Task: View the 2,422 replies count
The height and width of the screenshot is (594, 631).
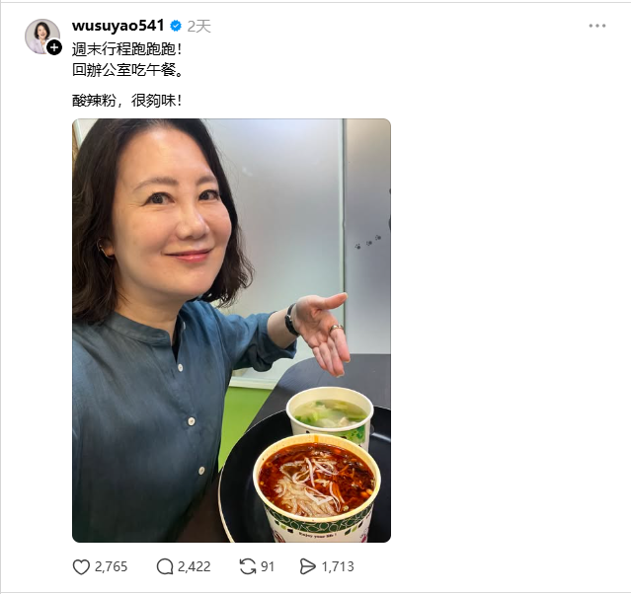Action: click(x=194, y=566)
